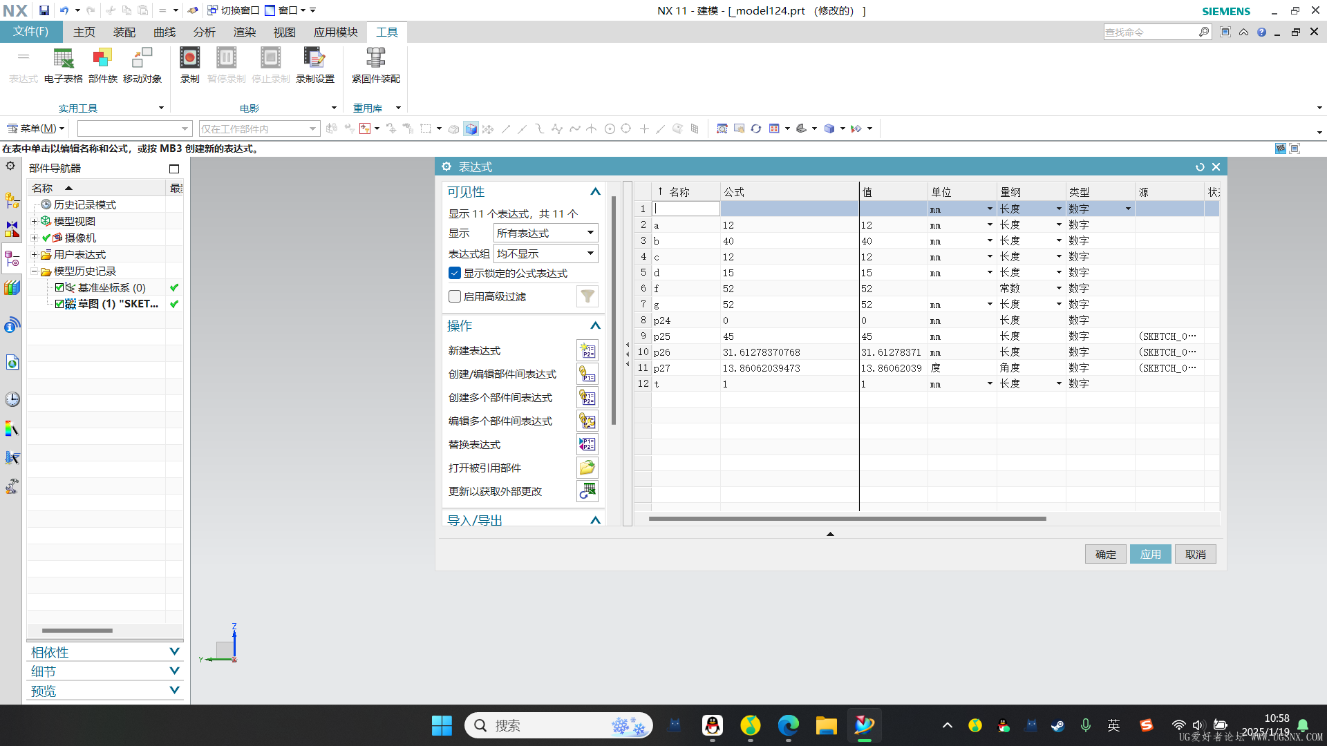1327x746 pixels.
Task: Open the 紧固件装配 fastener assembly tool
Action: [375, 66]
